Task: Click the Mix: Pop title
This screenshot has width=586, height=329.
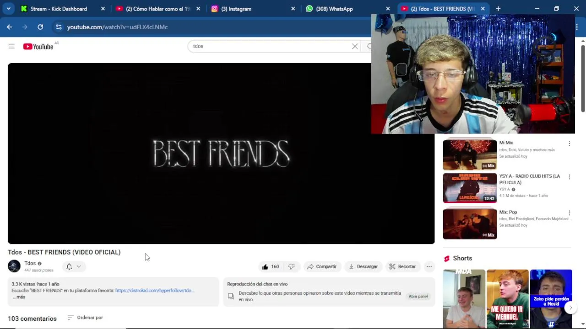Action: (x=508, y=212)
